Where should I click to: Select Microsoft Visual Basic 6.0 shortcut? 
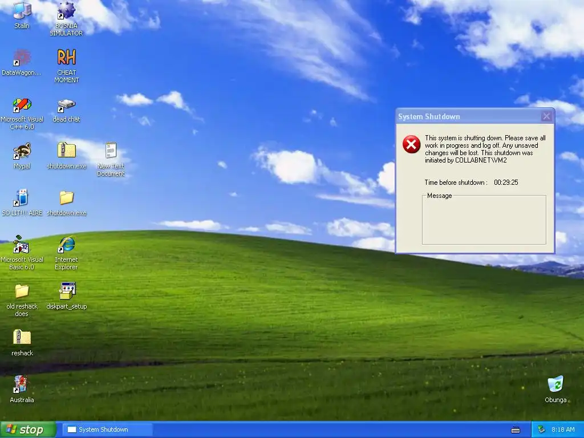click(x=22, y=253)
